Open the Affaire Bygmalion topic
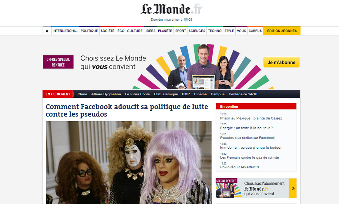The width and height of the screenshot is (339, 204). click(x=106, y=94)
